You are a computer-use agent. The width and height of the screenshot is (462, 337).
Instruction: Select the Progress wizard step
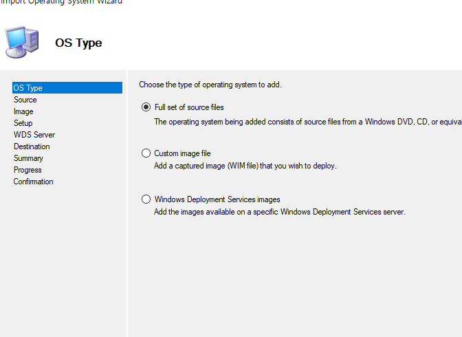(x=27, y=170)
